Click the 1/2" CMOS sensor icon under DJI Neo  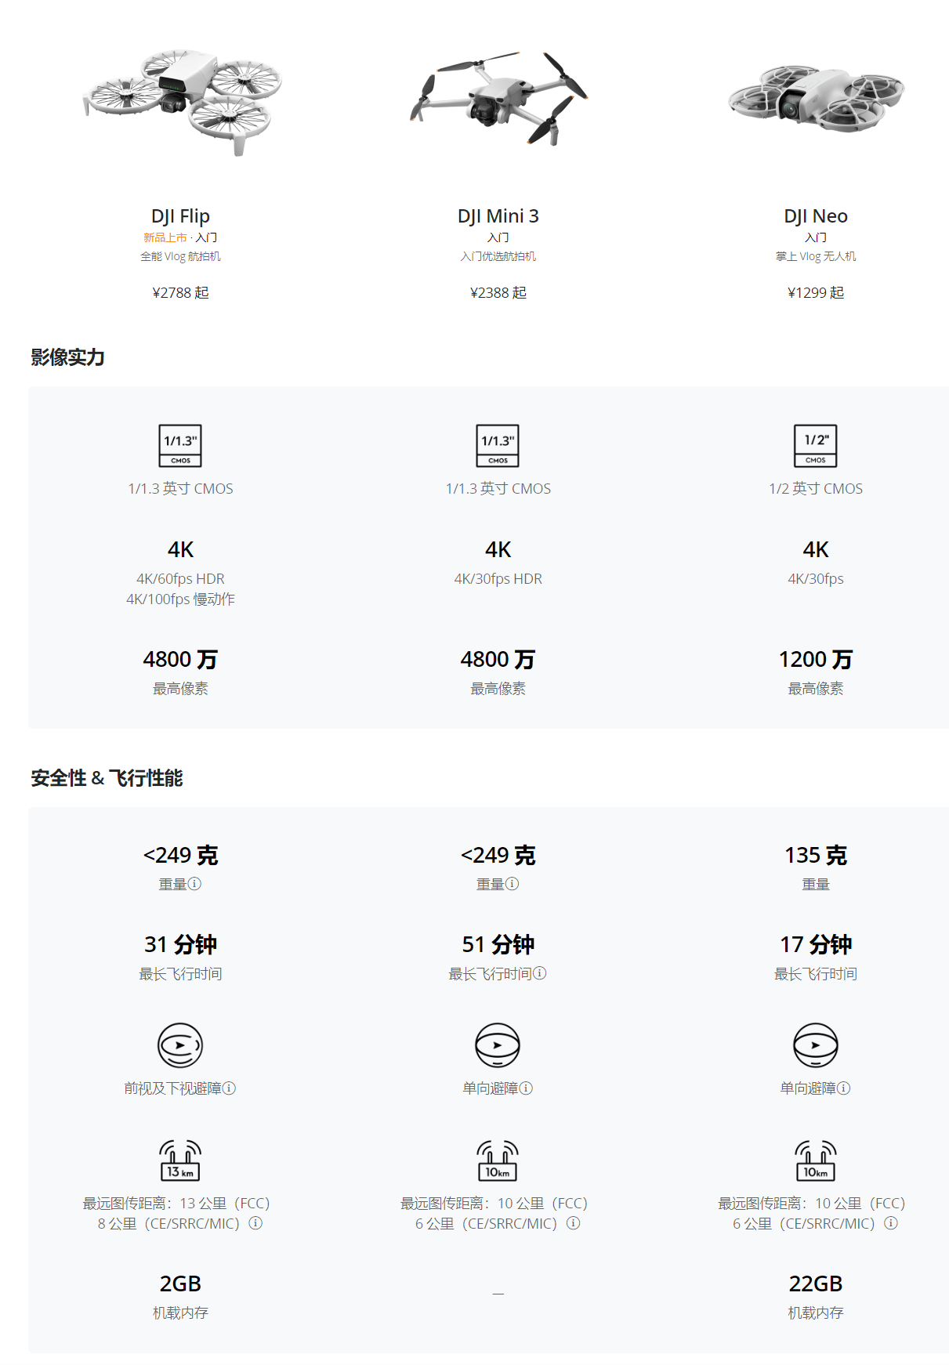click(x=816, y=446)
